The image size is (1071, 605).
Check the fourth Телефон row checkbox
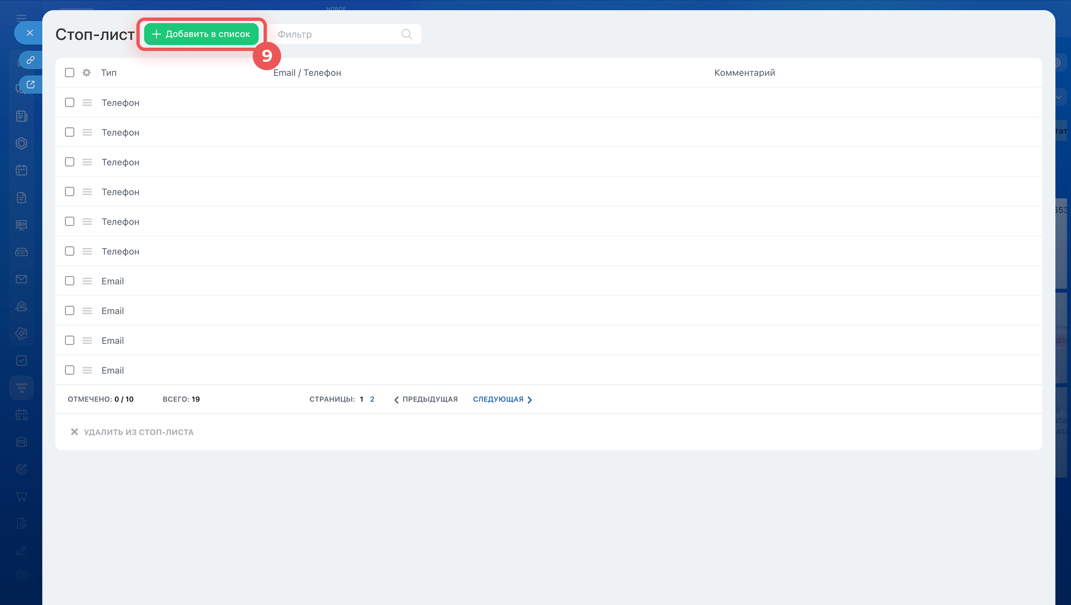tap(69, 192)
